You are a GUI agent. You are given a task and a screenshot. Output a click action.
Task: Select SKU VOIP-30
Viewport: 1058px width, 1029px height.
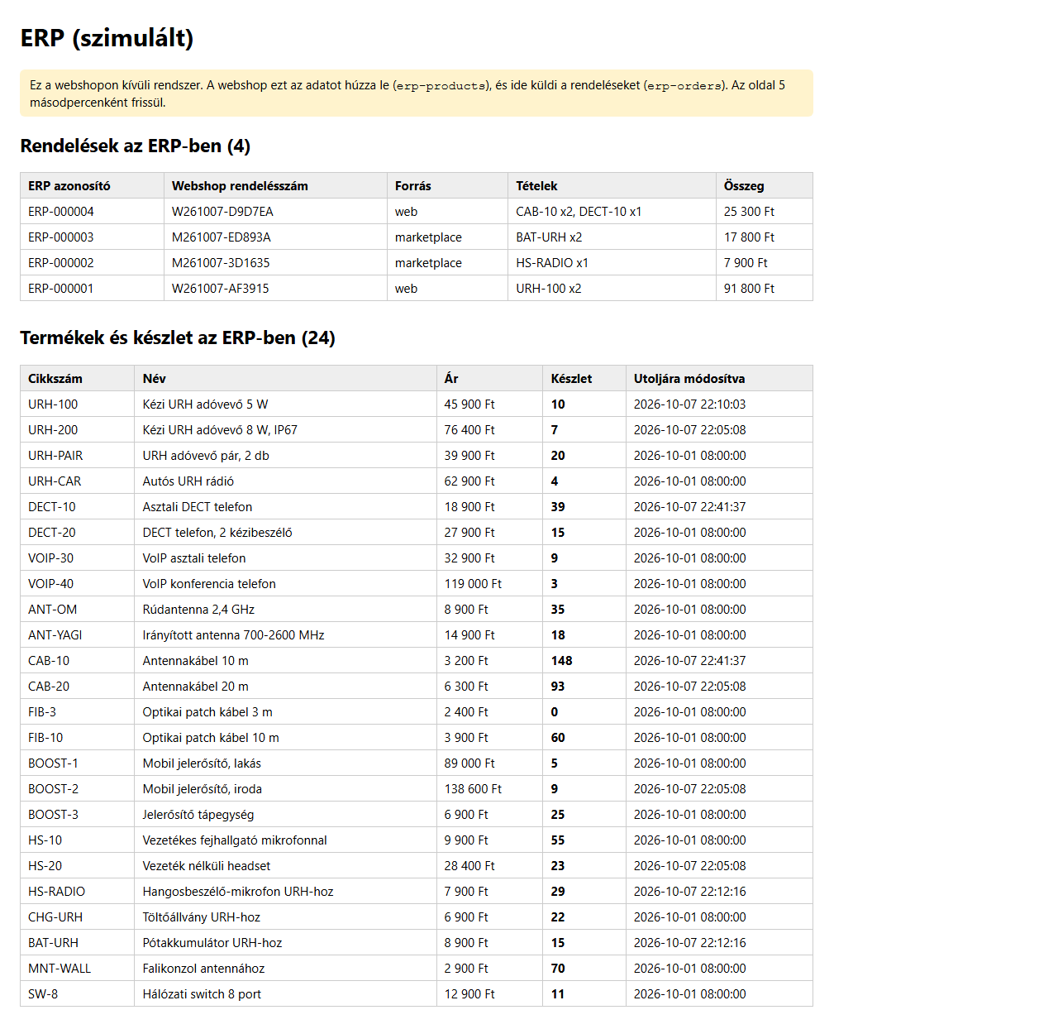click(x=50, y=558)
